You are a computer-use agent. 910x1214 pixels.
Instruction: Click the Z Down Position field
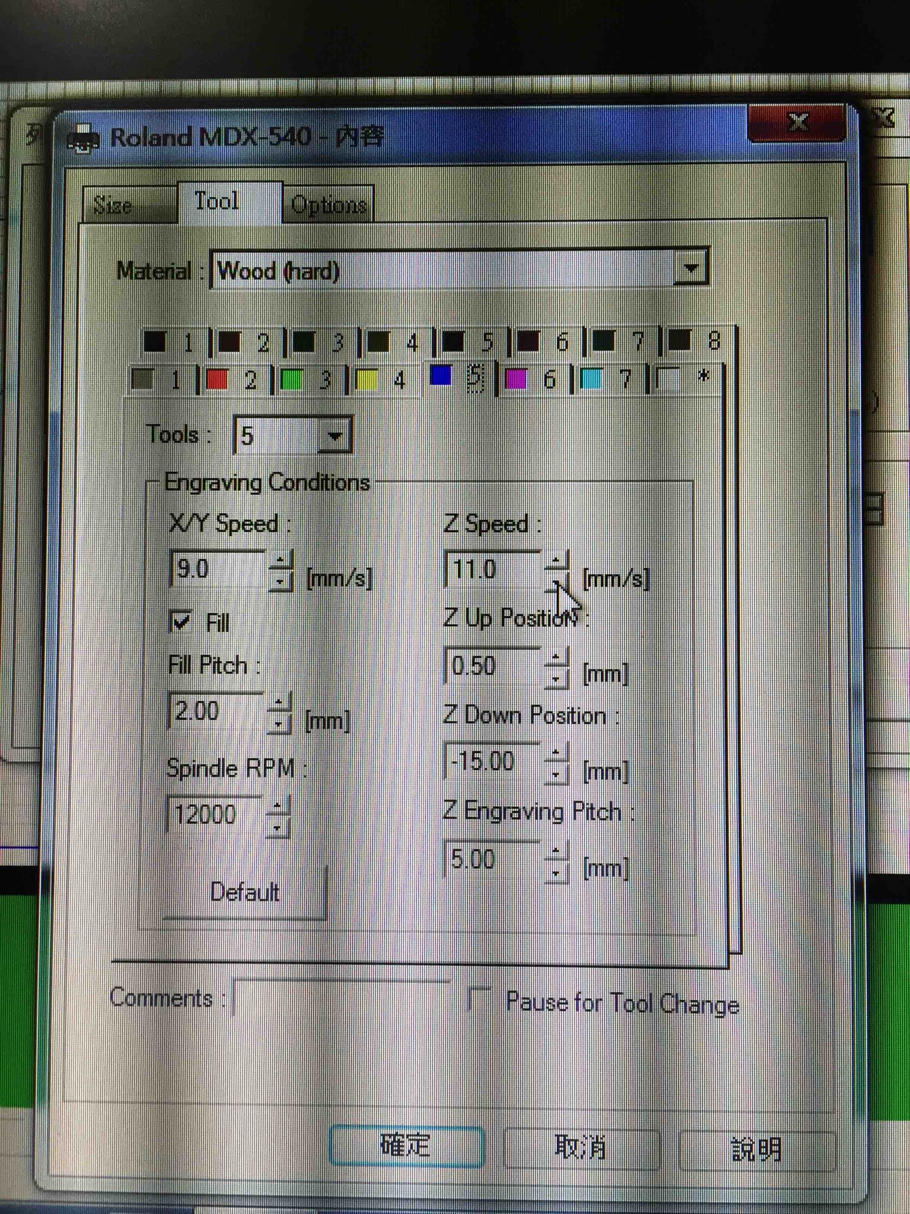point(492,761)
